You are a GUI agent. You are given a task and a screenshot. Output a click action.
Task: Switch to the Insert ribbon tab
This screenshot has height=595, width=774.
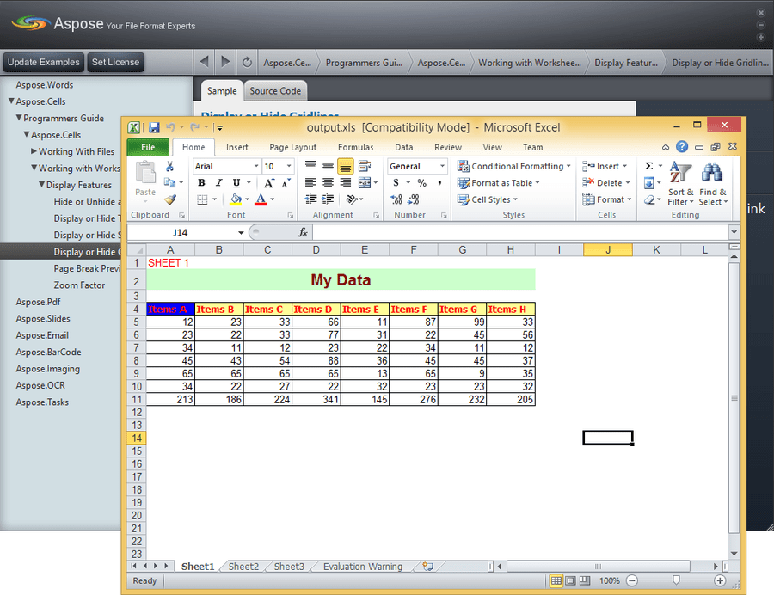237,147
